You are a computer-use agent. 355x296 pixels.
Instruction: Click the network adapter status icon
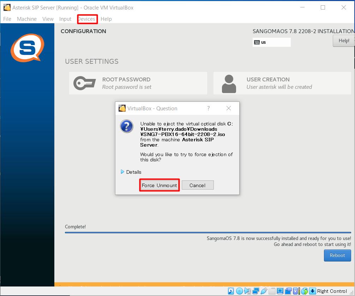click(255, 291)
